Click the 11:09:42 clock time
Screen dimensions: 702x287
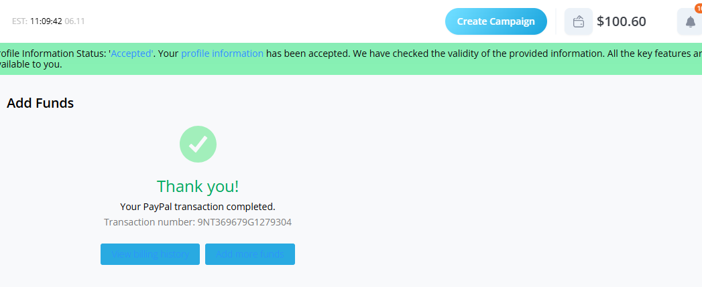(x=46, y=21)
